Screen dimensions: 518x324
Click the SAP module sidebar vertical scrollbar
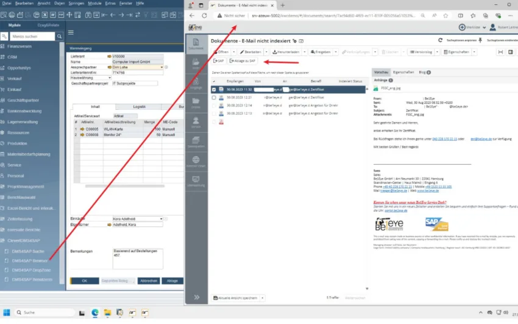(x=62, y=162)
